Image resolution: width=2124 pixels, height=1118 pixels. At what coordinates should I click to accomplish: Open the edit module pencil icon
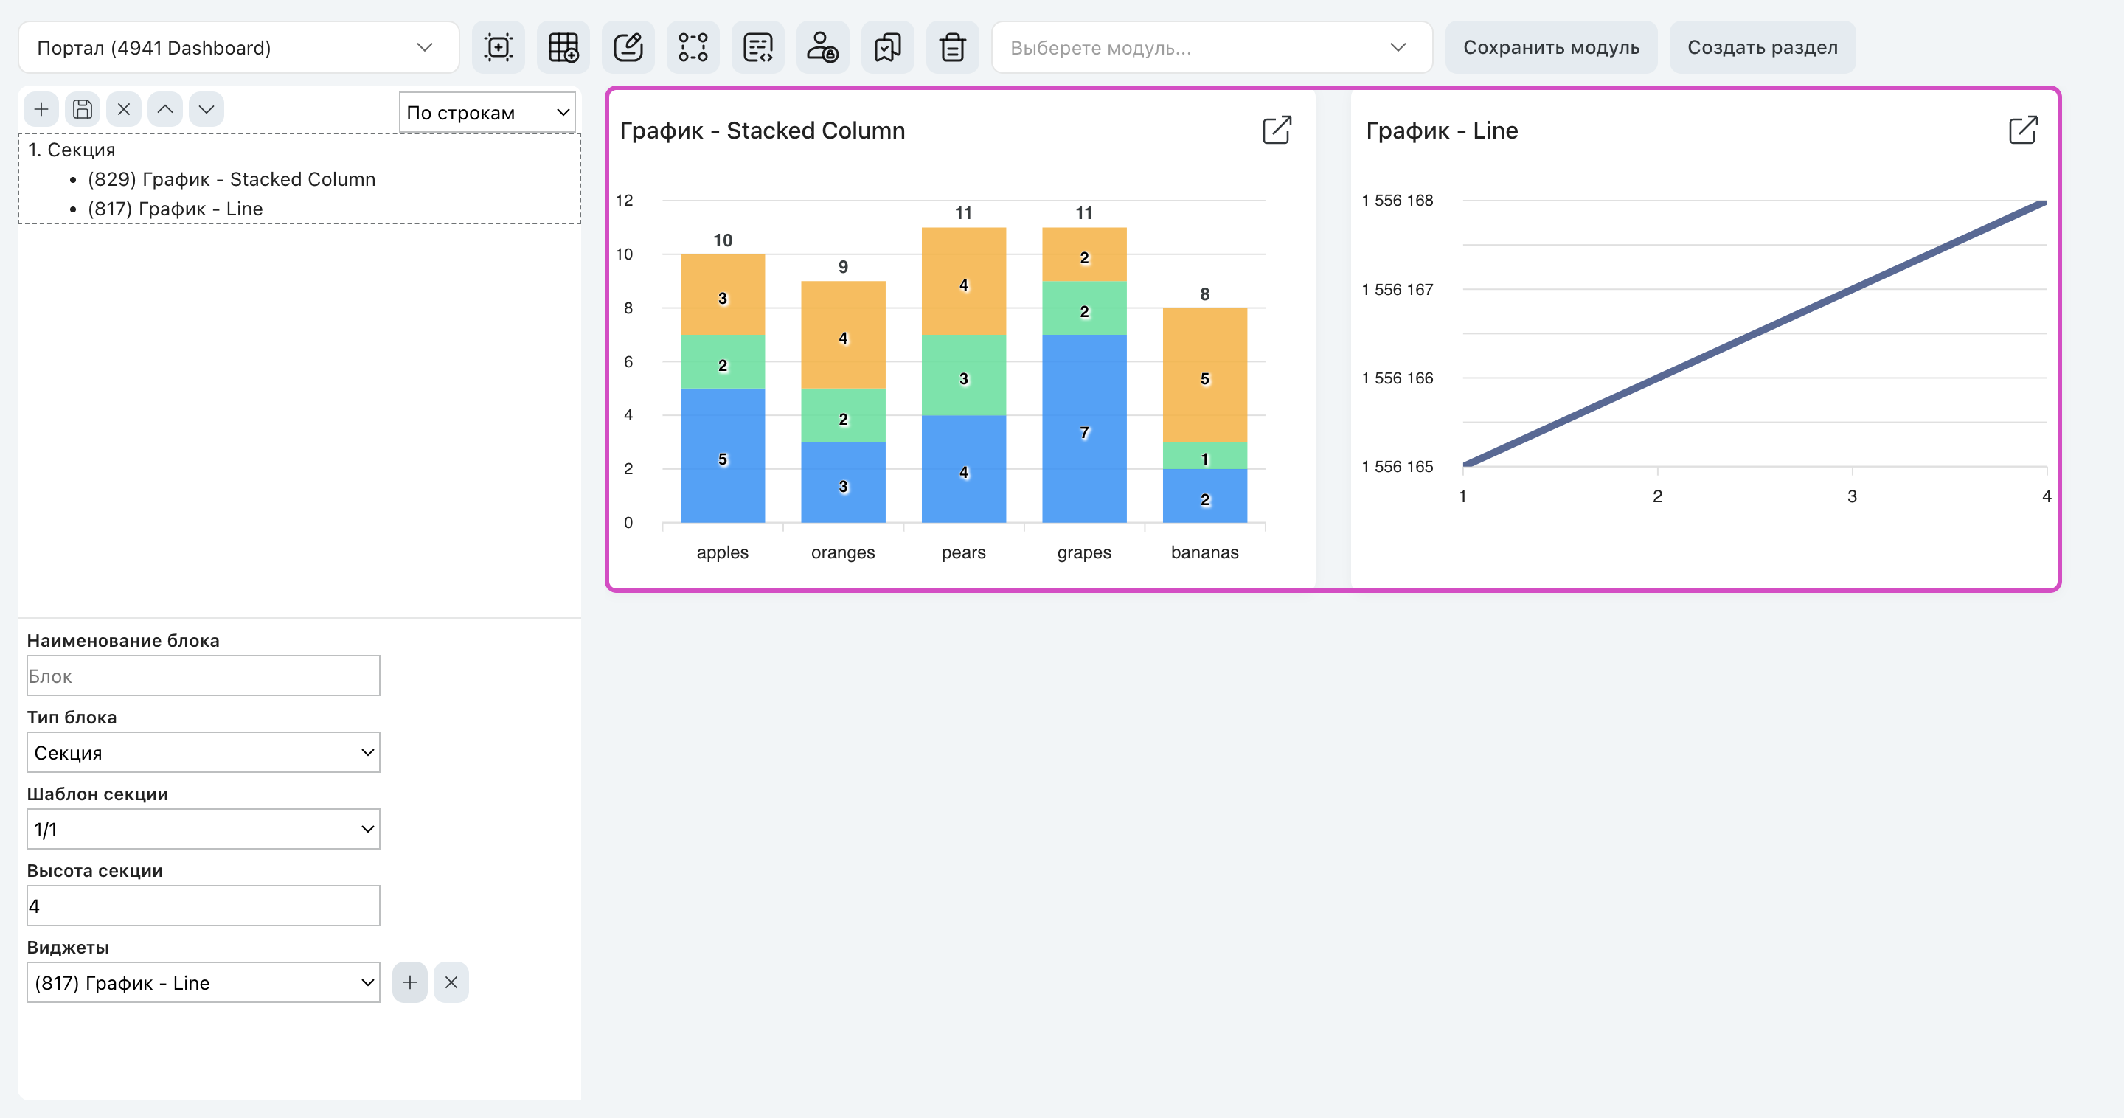tap(628, 47)
